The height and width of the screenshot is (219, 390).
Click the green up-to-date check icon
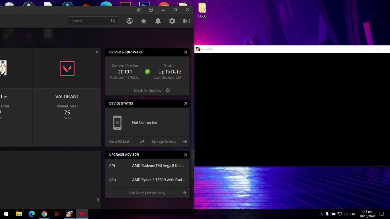pyautogui.click(x=147, y=72)
